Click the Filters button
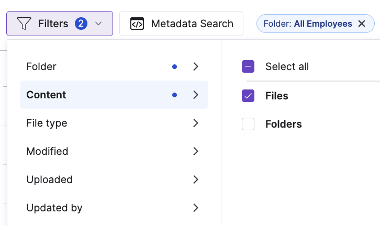 click(53, 24)
